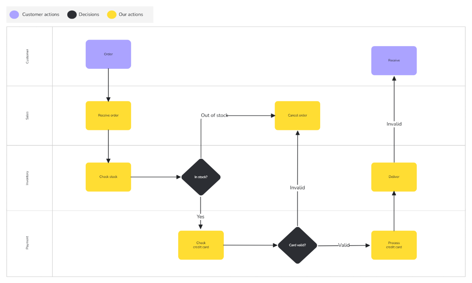Viewport: 472px width, 283px height.
Task: Click the Process credit card box
Action: tap(394, 245)
